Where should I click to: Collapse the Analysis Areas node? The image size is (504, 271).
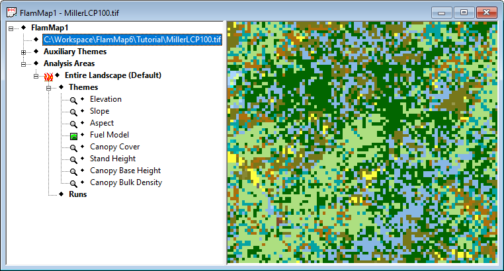pos(23,64)
